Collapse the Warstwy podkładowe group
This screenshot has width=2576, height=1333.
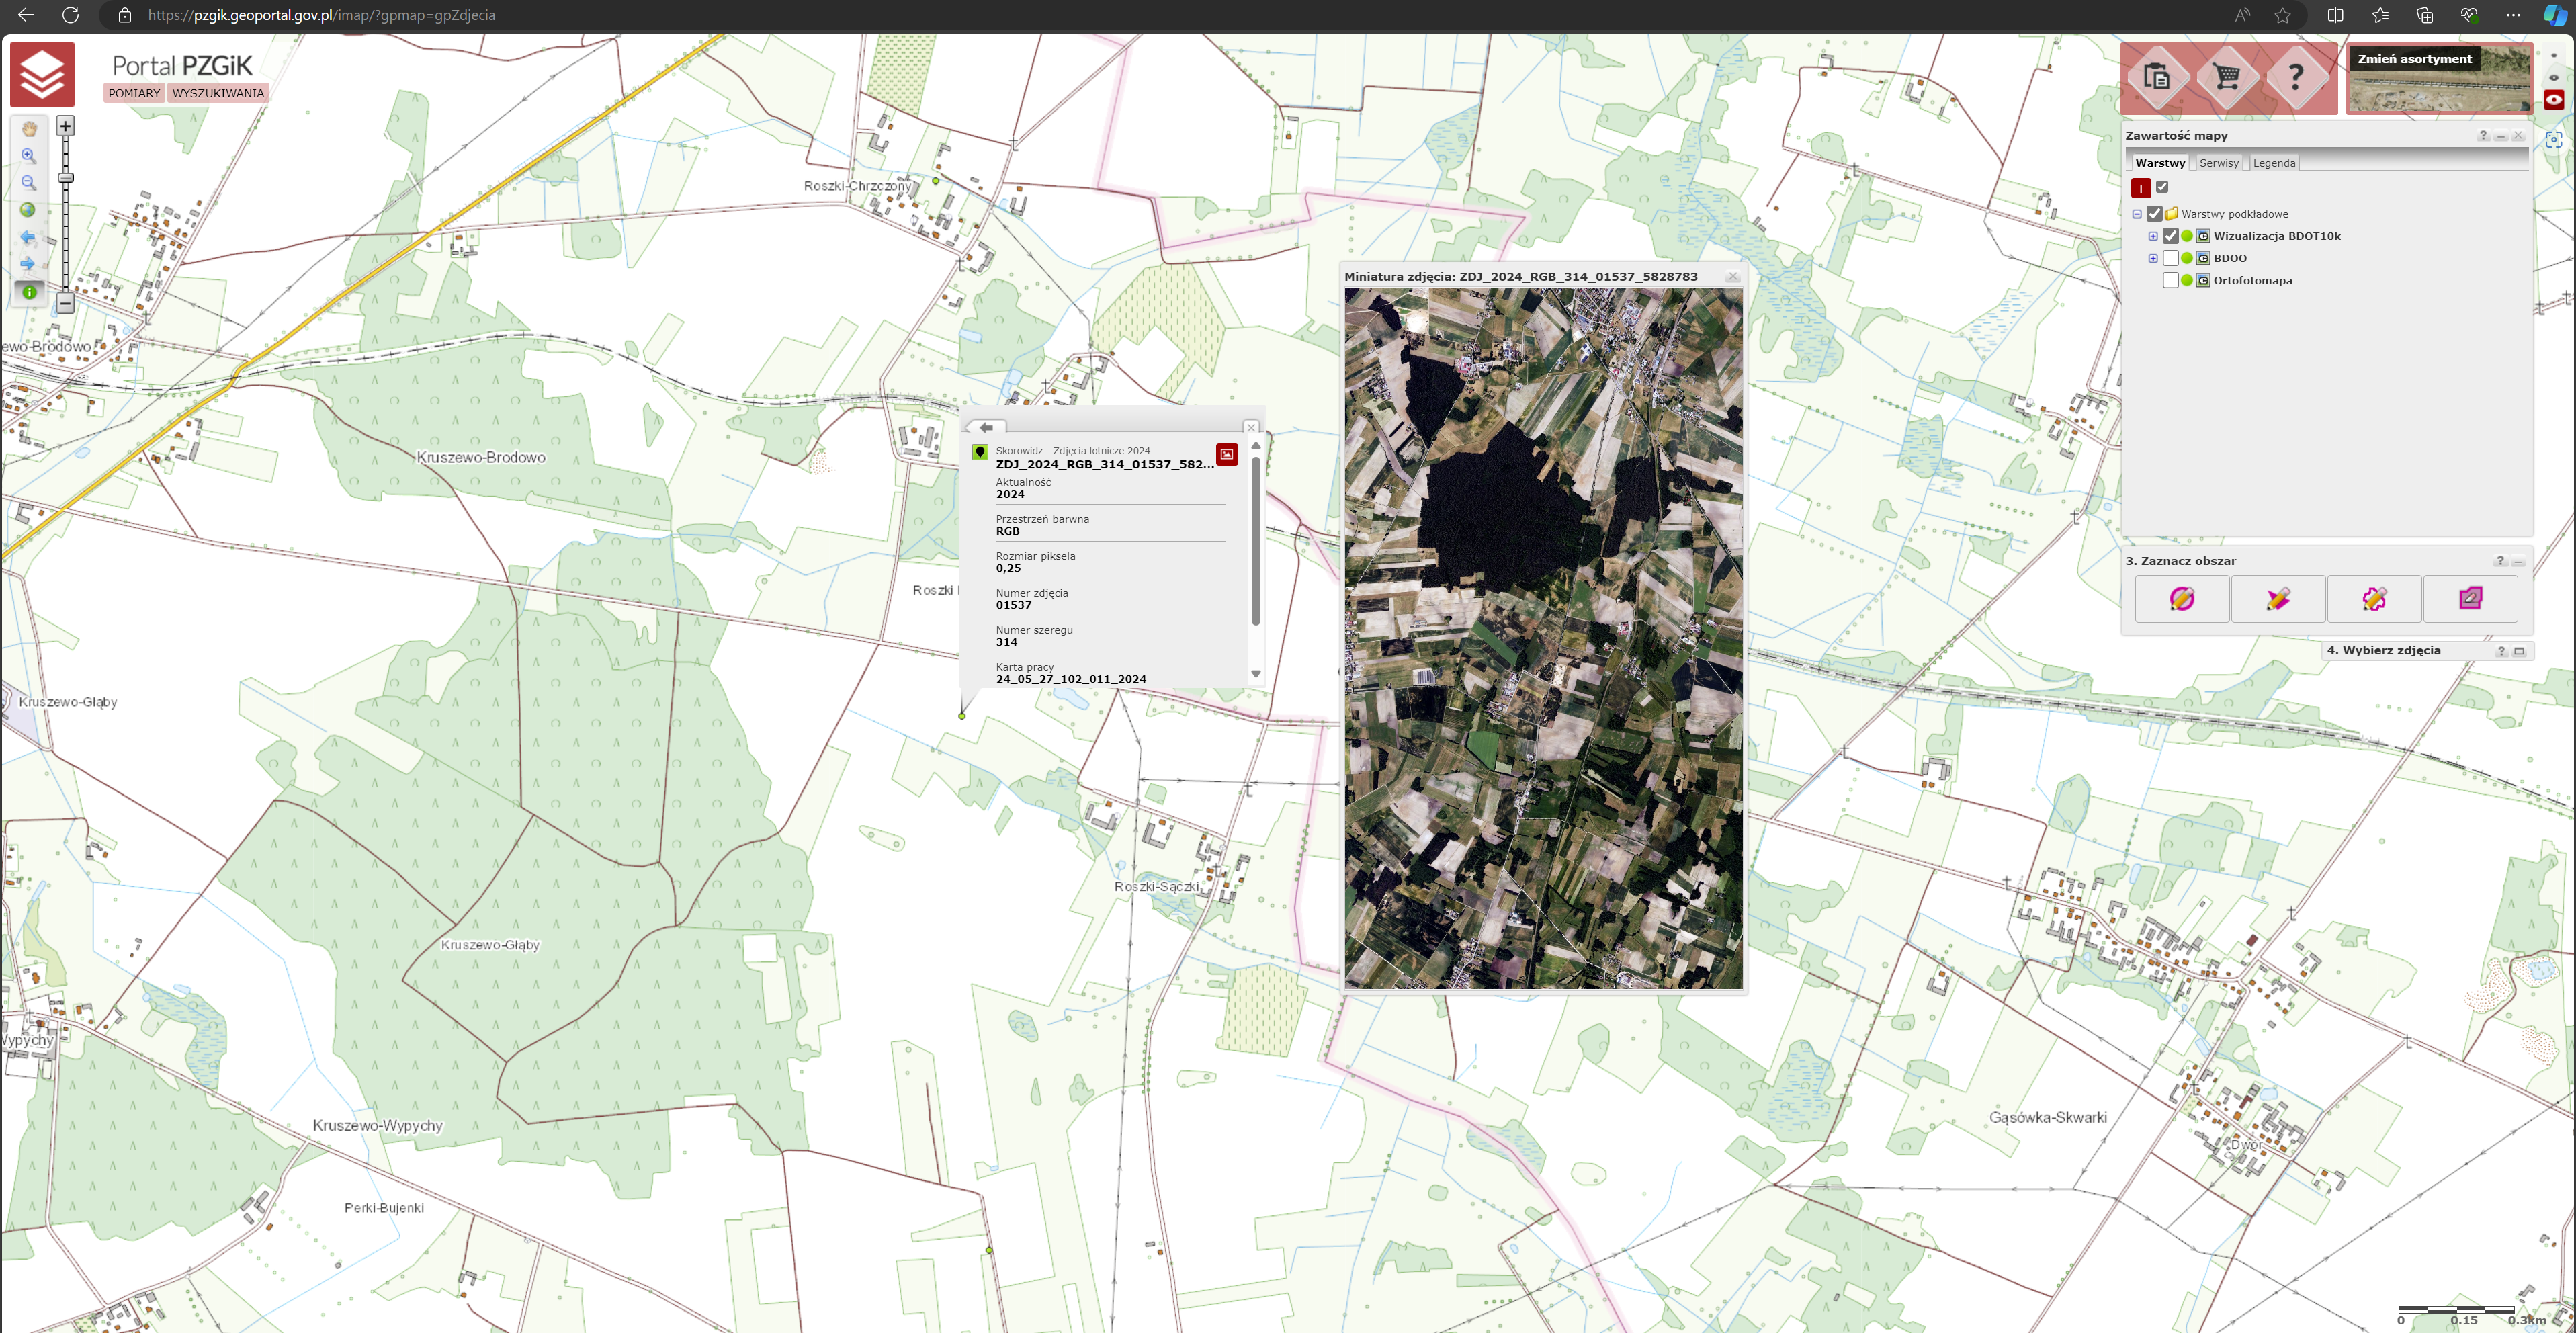point(2137,214)
